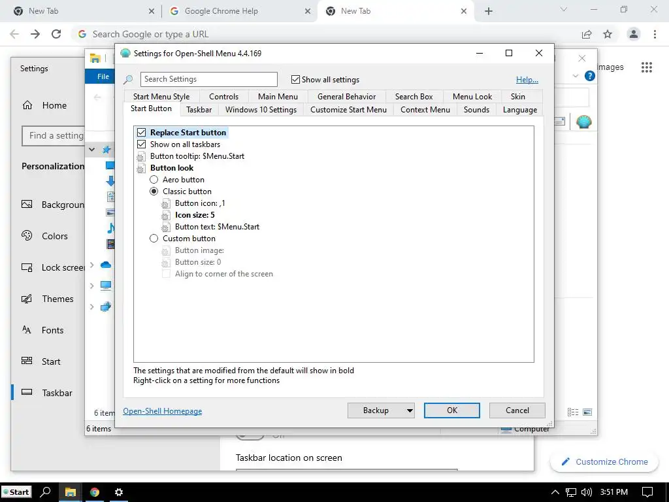Select the Icon size: 5 setting
The image size is (669, 502).
[195, 215]
